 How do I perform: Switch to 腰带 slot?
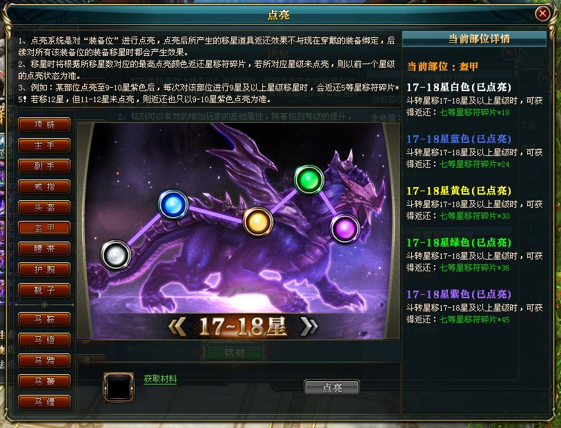click(44, 249)
